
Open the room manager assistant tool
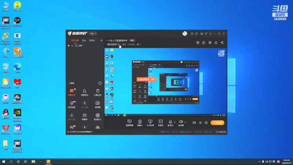coord(85,92)
